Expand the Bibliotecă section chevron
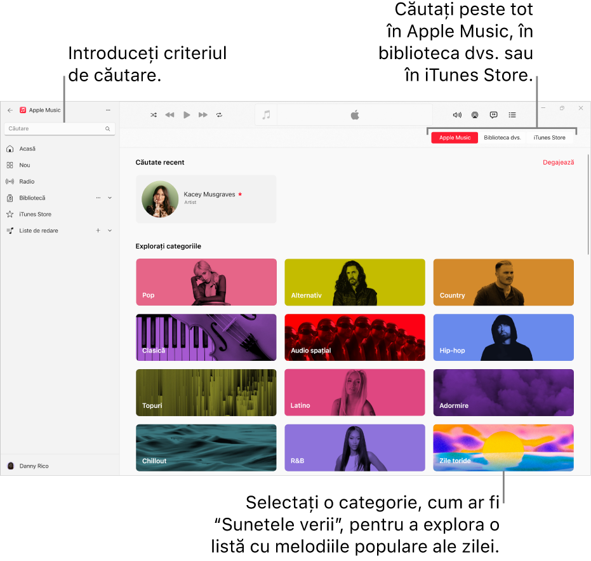 (109, 198)
